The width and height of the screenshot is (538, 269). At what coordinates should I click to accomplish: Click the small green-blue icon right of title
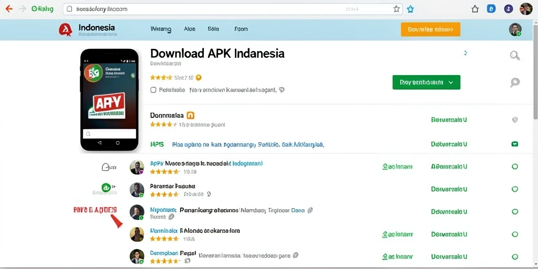[x=465, y=53]
